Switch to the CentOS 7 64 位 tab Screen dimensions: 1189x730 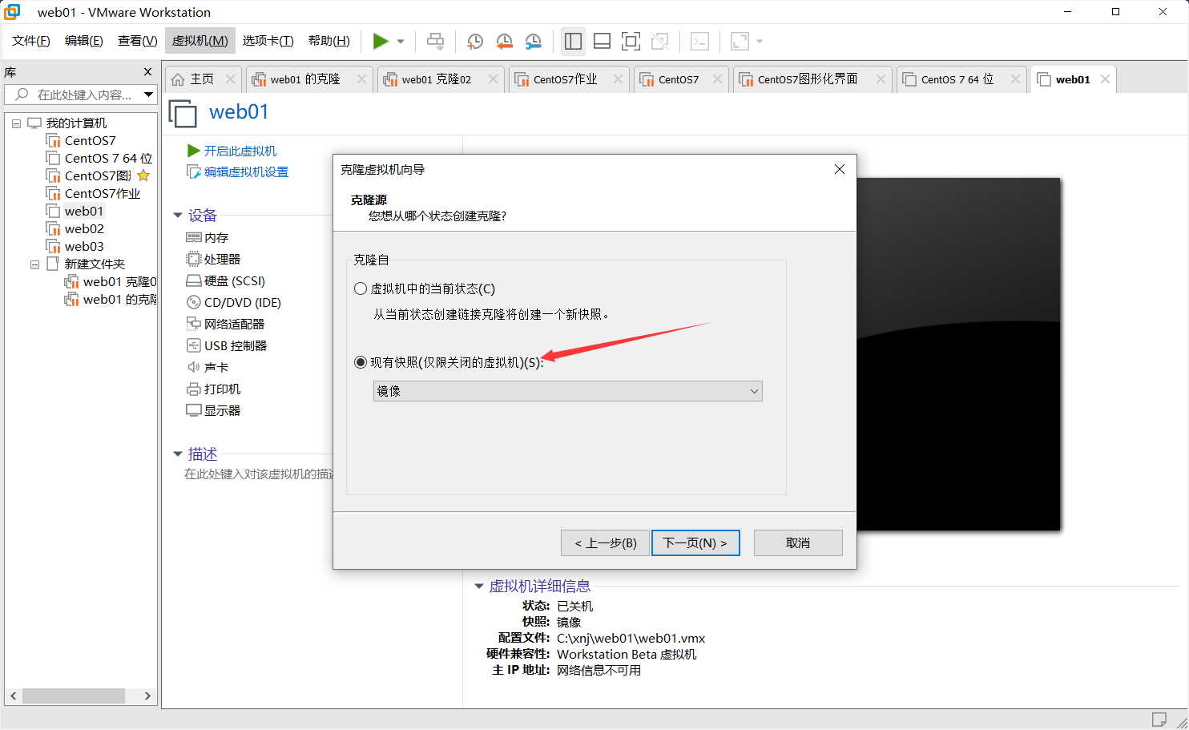[957, 79]
